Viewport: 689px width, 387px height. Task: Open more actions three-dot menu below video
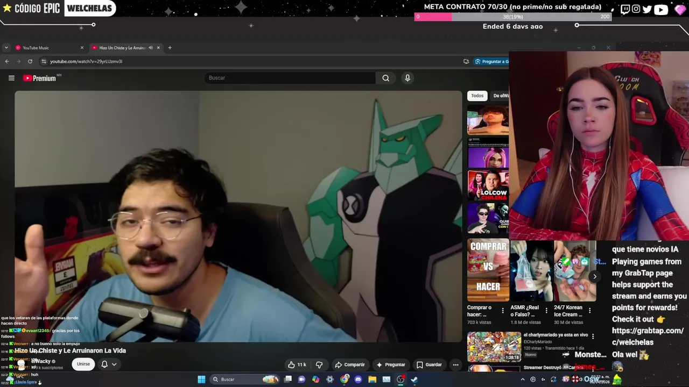coord(455,364)
